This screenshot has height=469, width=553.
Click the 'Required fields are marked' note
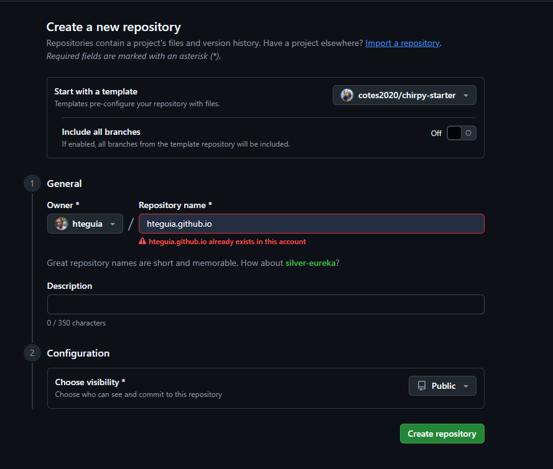click(x=134, y=56)
